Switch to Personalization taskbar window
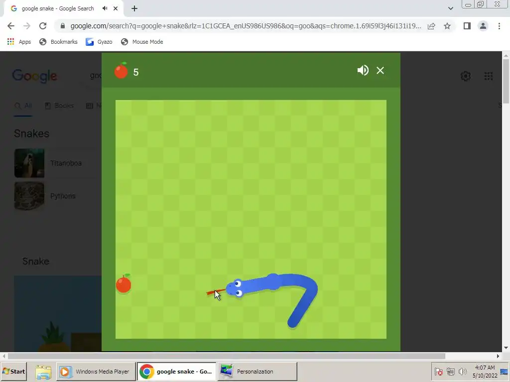This screenshot has width=510, height=382. tap(257, 371)
